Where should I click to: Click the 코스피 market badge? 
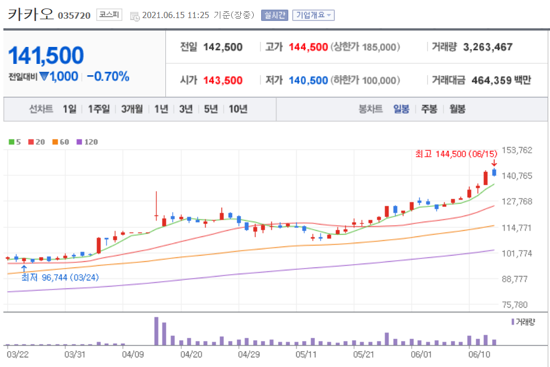point(109,15)
